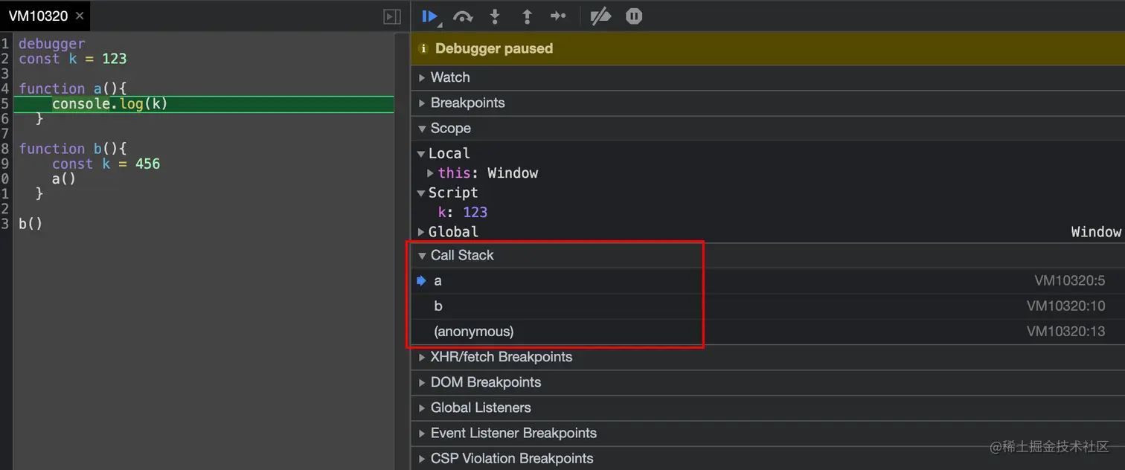Toggle pause on exceptions
Viewport: 1125px width, 470px height.
(x=634, y=16)
